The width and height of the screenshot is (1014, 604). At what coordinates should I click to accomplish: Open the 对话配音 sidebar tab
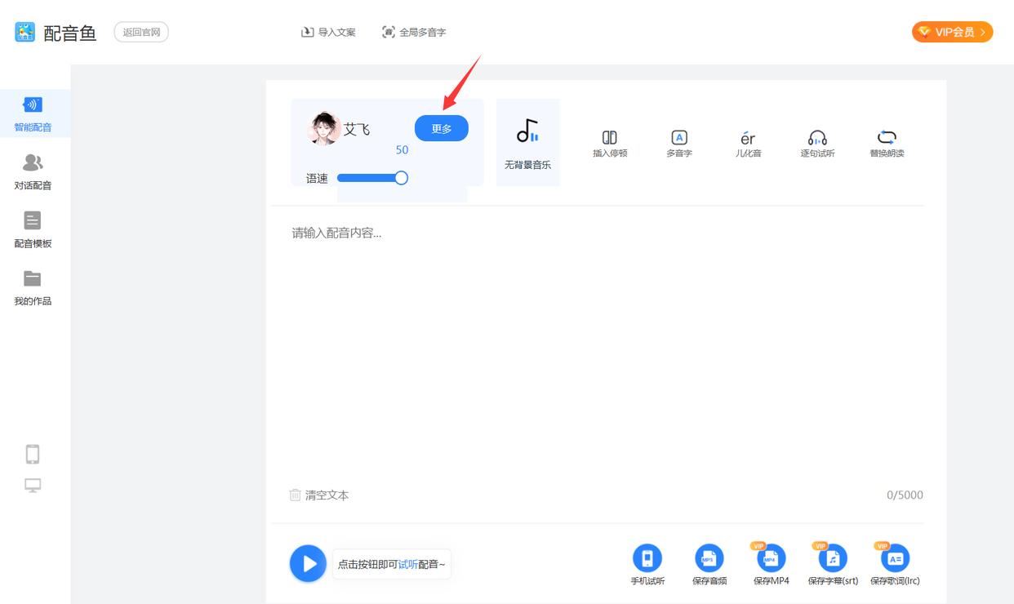click(x=33, y=171)
